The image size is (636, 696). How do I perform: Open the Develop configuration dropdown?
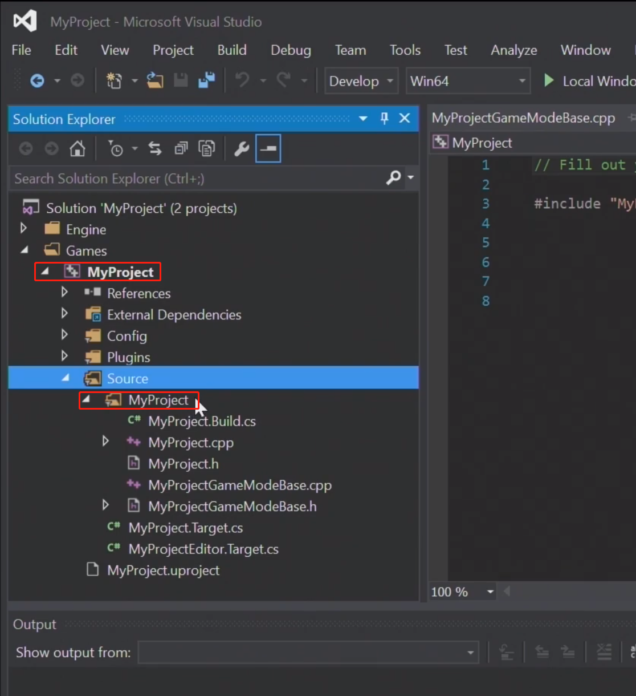[361, 81]
